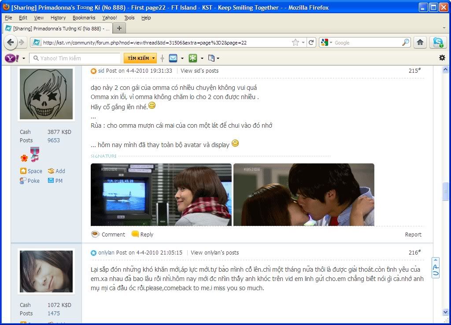Open View sid's posts link
Viewport: 451px width, 325px height.
[200, 71]
